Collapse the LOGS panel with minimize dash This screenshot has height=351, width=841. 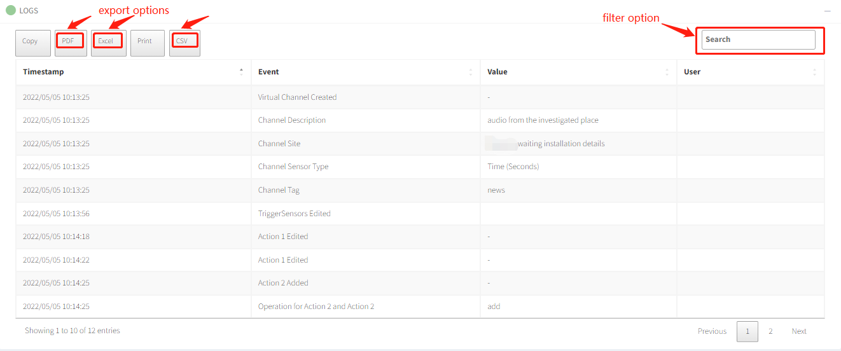pos(828,11)
